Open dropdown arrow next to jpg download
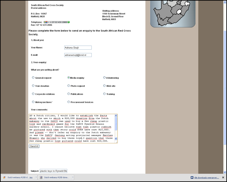227x182 pixels. tap(36, 177)
